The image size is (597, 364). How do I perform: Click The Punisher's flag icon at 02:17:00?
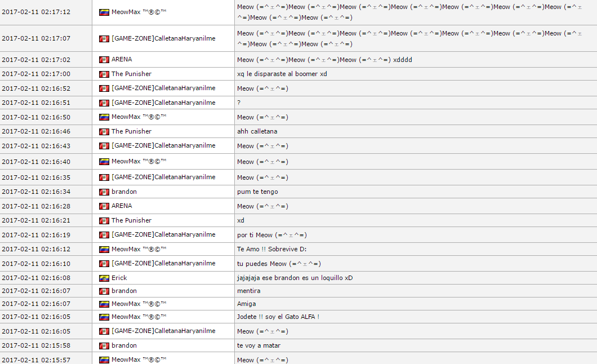coord(104,74)
